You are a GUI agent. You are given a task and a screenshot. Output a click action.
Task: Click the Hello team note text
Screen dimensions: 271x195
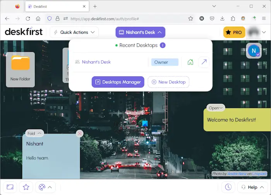[37, 158]
